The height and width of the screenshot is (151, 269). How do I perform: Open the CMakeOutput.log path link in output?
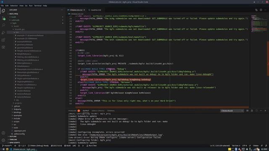pos(126,135)
